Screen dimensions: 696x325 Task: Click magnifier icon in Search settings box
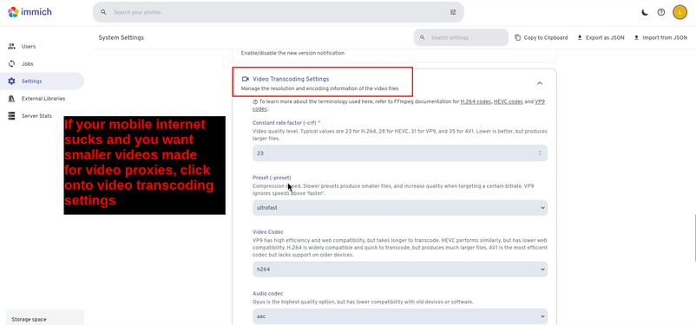(422, 37)
